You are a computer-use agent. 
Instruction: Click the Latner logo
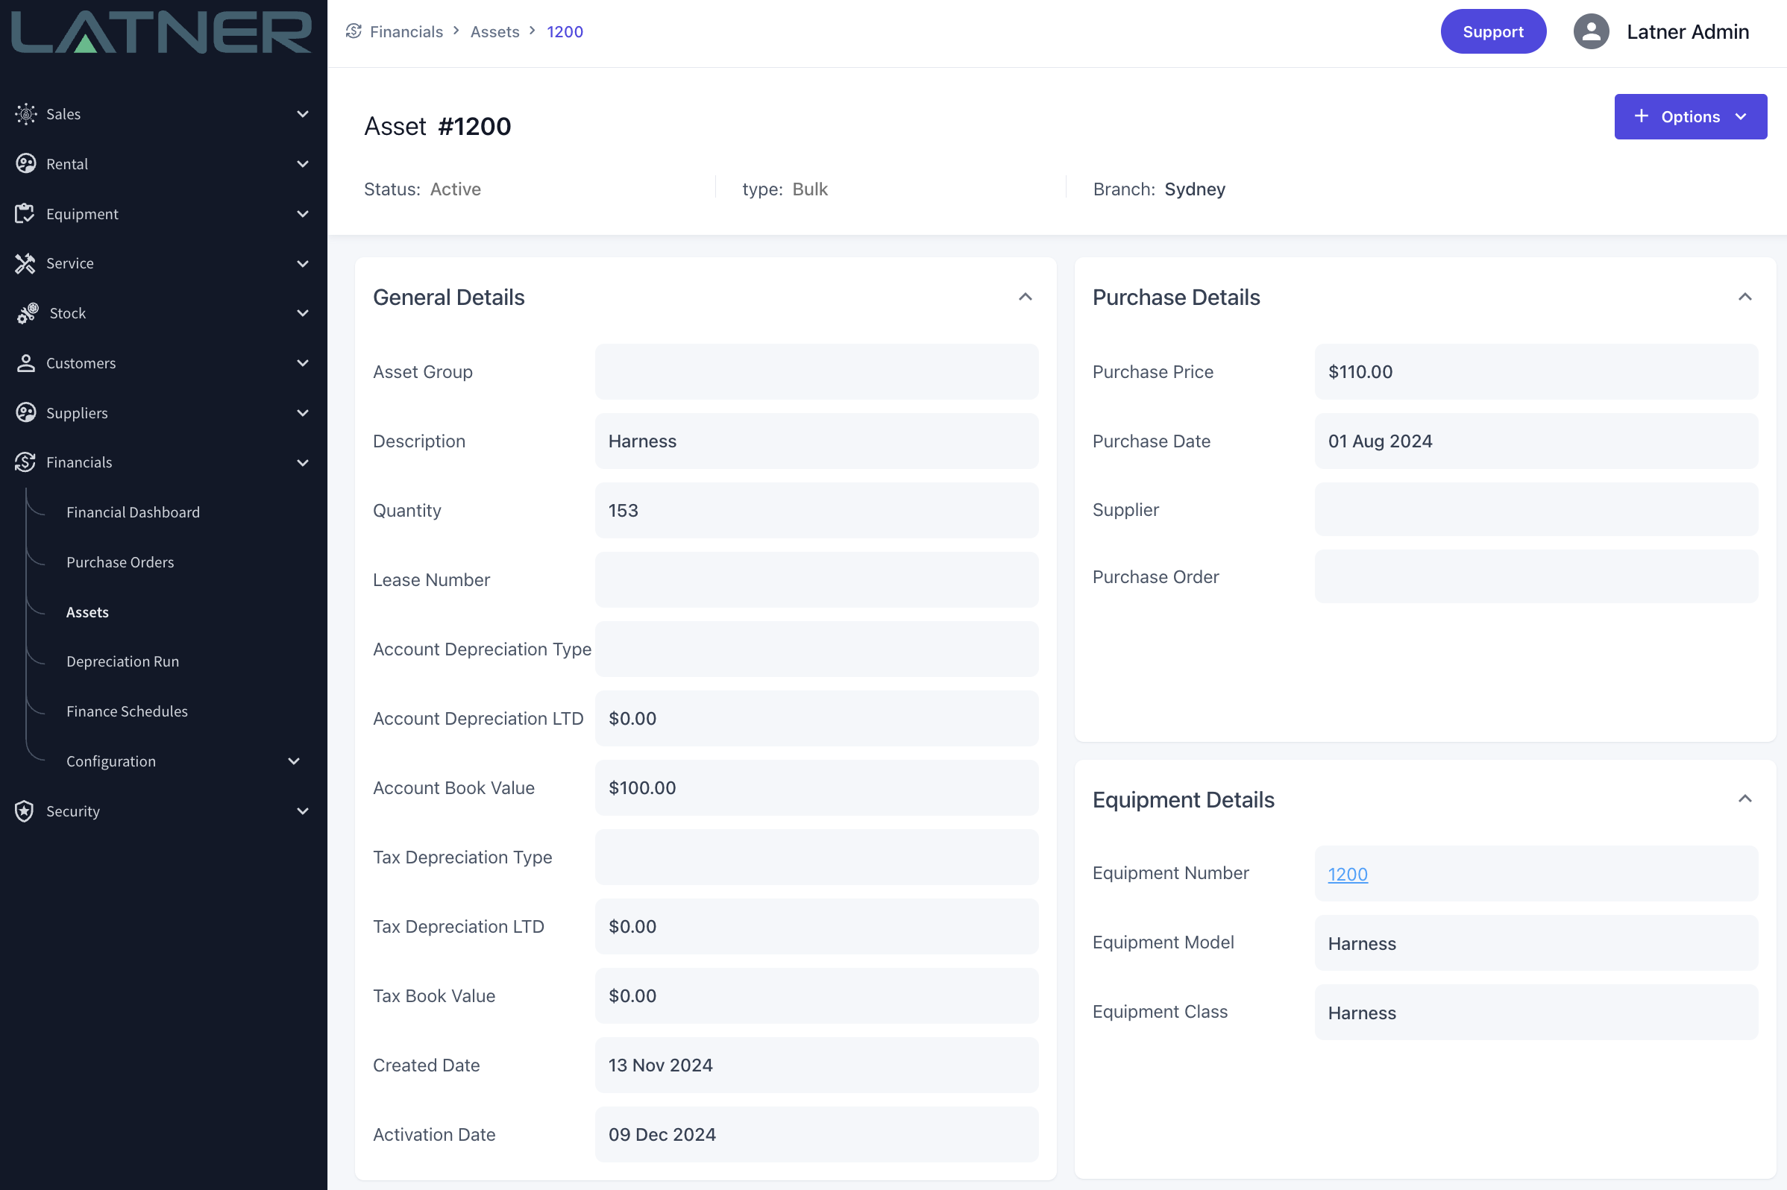click(x=162, y=32)
